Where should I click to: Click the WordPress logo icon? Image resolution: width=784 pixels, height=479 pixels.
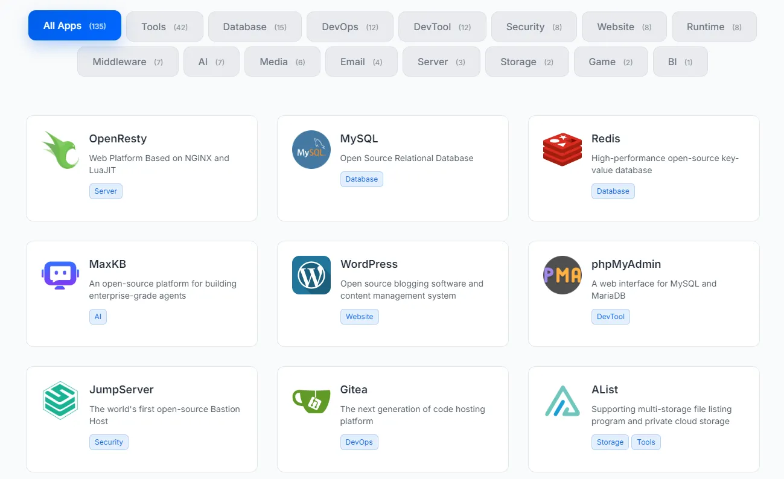(311, 275)
